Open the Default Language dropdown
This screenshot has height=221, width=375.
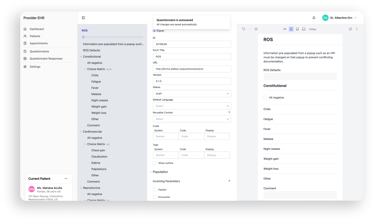(192, 106)
